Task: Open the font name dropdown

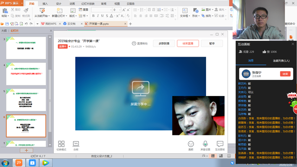Action: 111,10
